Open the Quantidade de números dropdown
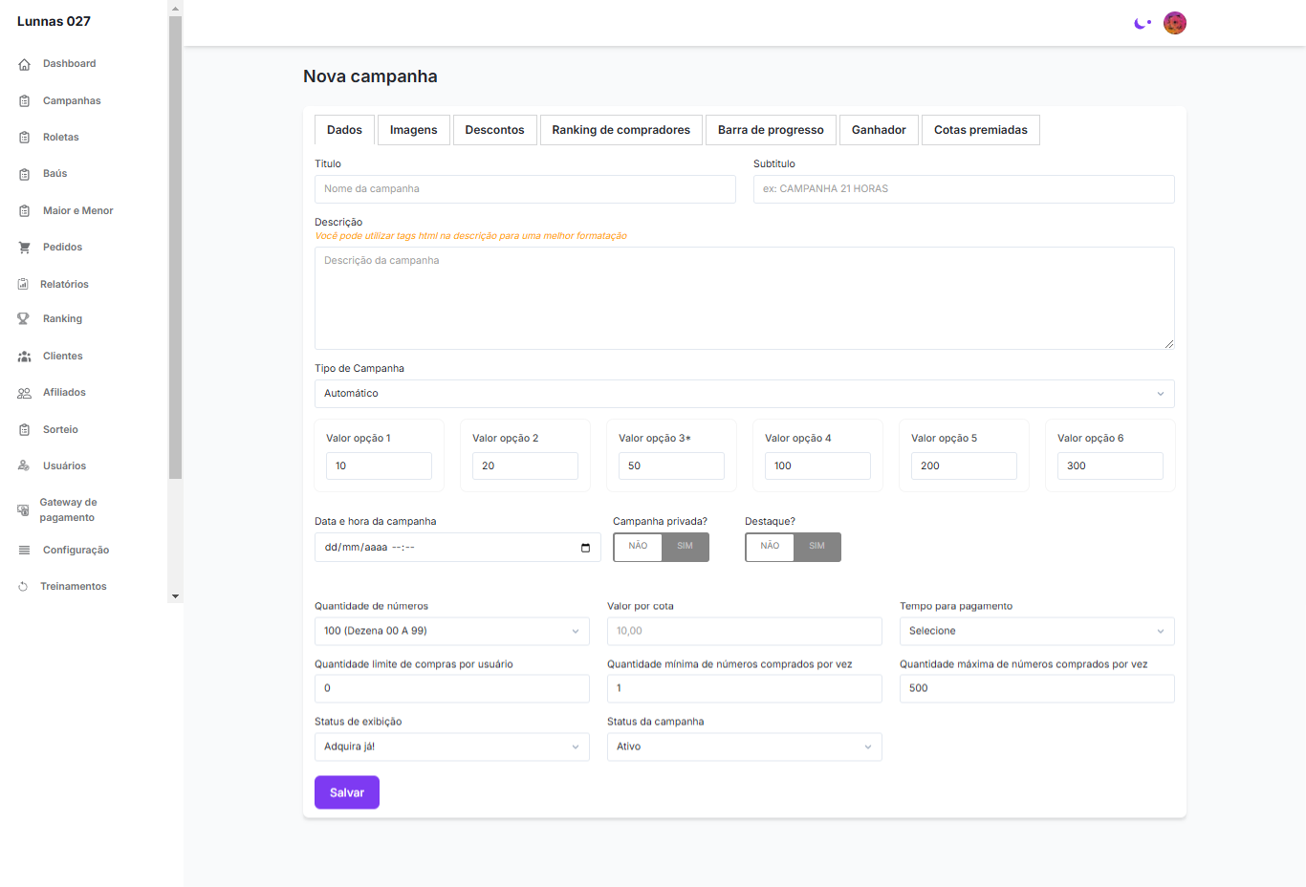1306x887 pixels. (x=451, y=631)
